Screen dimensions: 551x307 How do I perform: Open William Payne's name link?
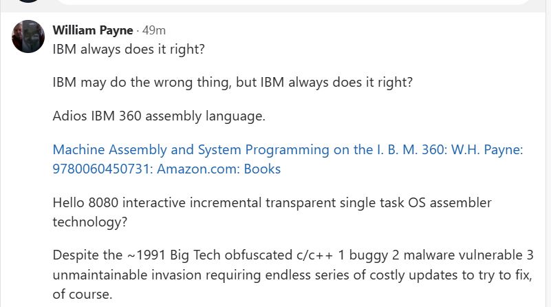[93, 30]
